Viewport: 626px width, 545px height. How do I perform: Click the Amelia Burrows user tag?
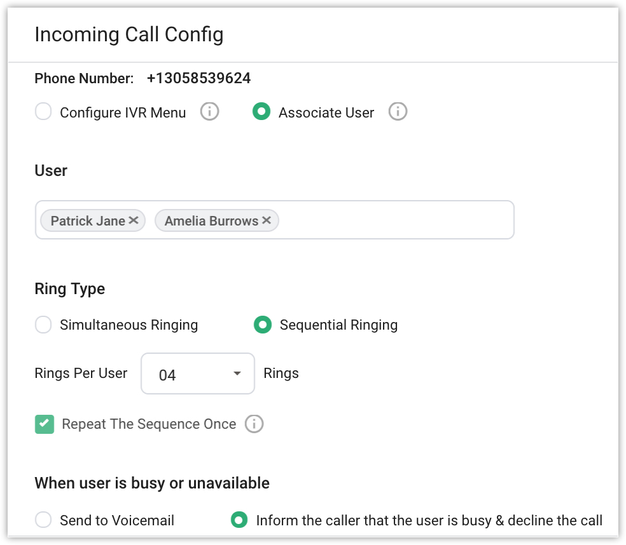211,221
